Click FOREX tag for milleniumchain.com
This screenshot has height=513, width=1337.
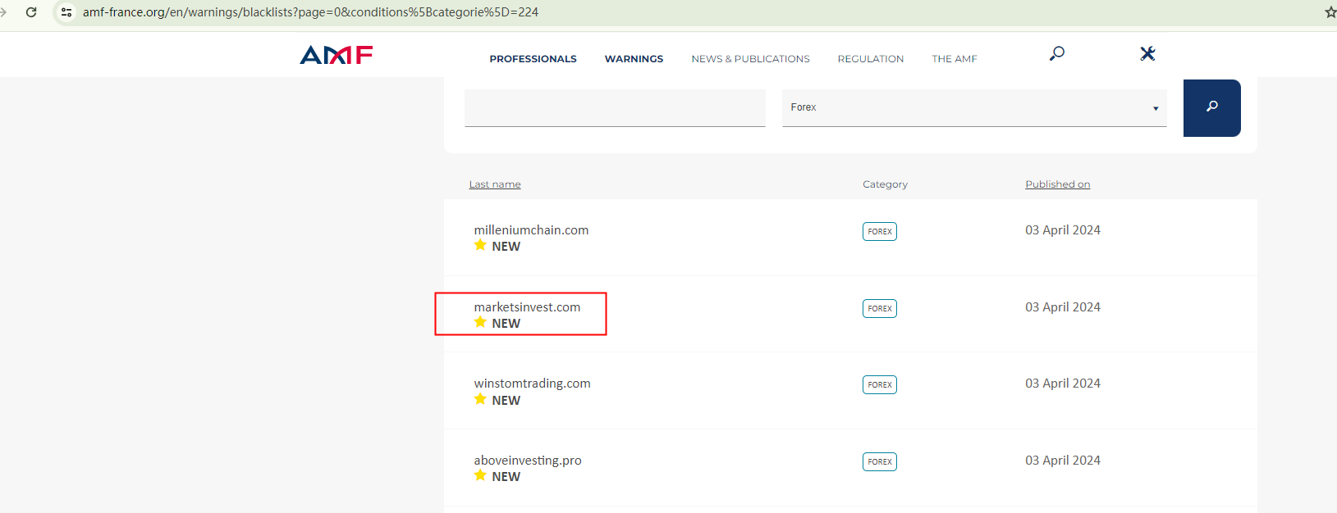coord(880,231)
